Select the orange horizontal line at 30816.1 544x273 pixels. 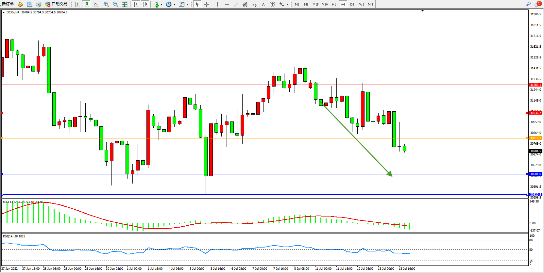click(262, 138)
